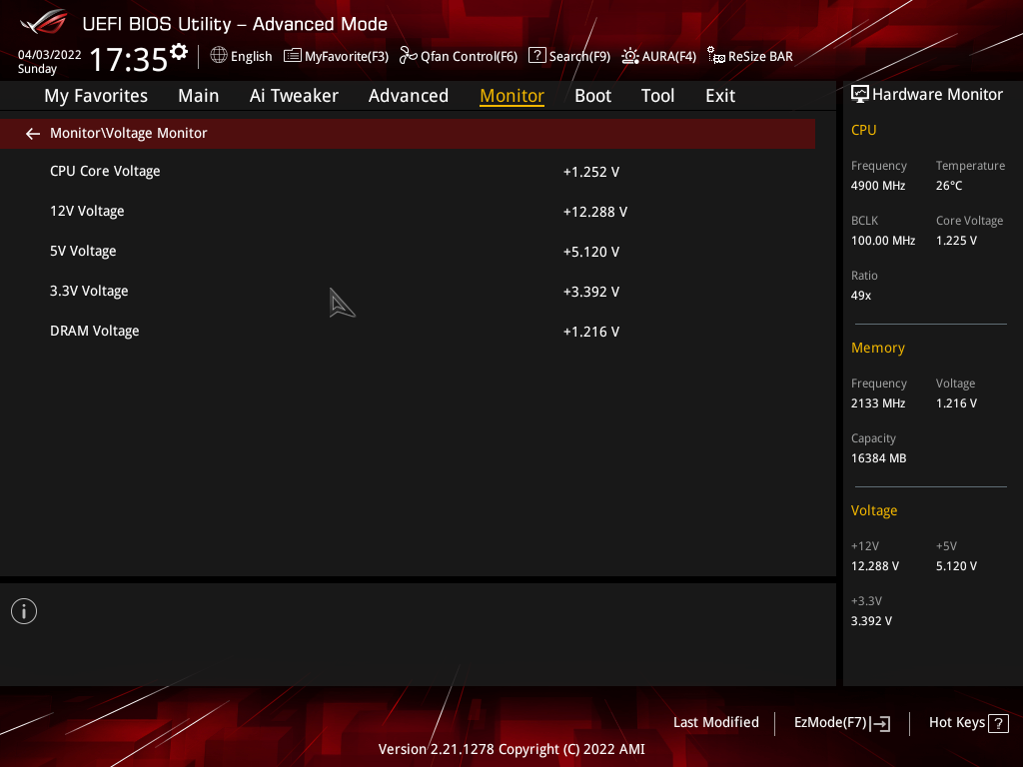Click the ROG logo at top left
Image resolution: width=1023 pixels, height=767 pixels.
[44, 22]
